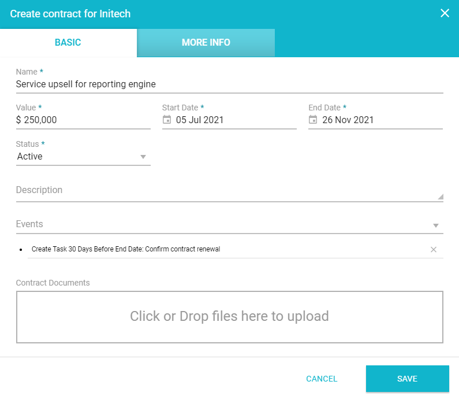Close the Create contract dialog

[445, 13]
